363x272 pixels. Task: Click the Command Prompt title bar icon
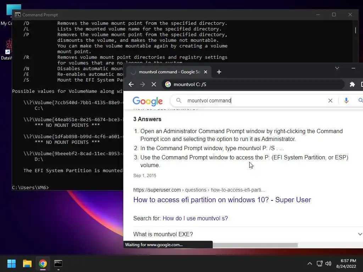[18, 15]
